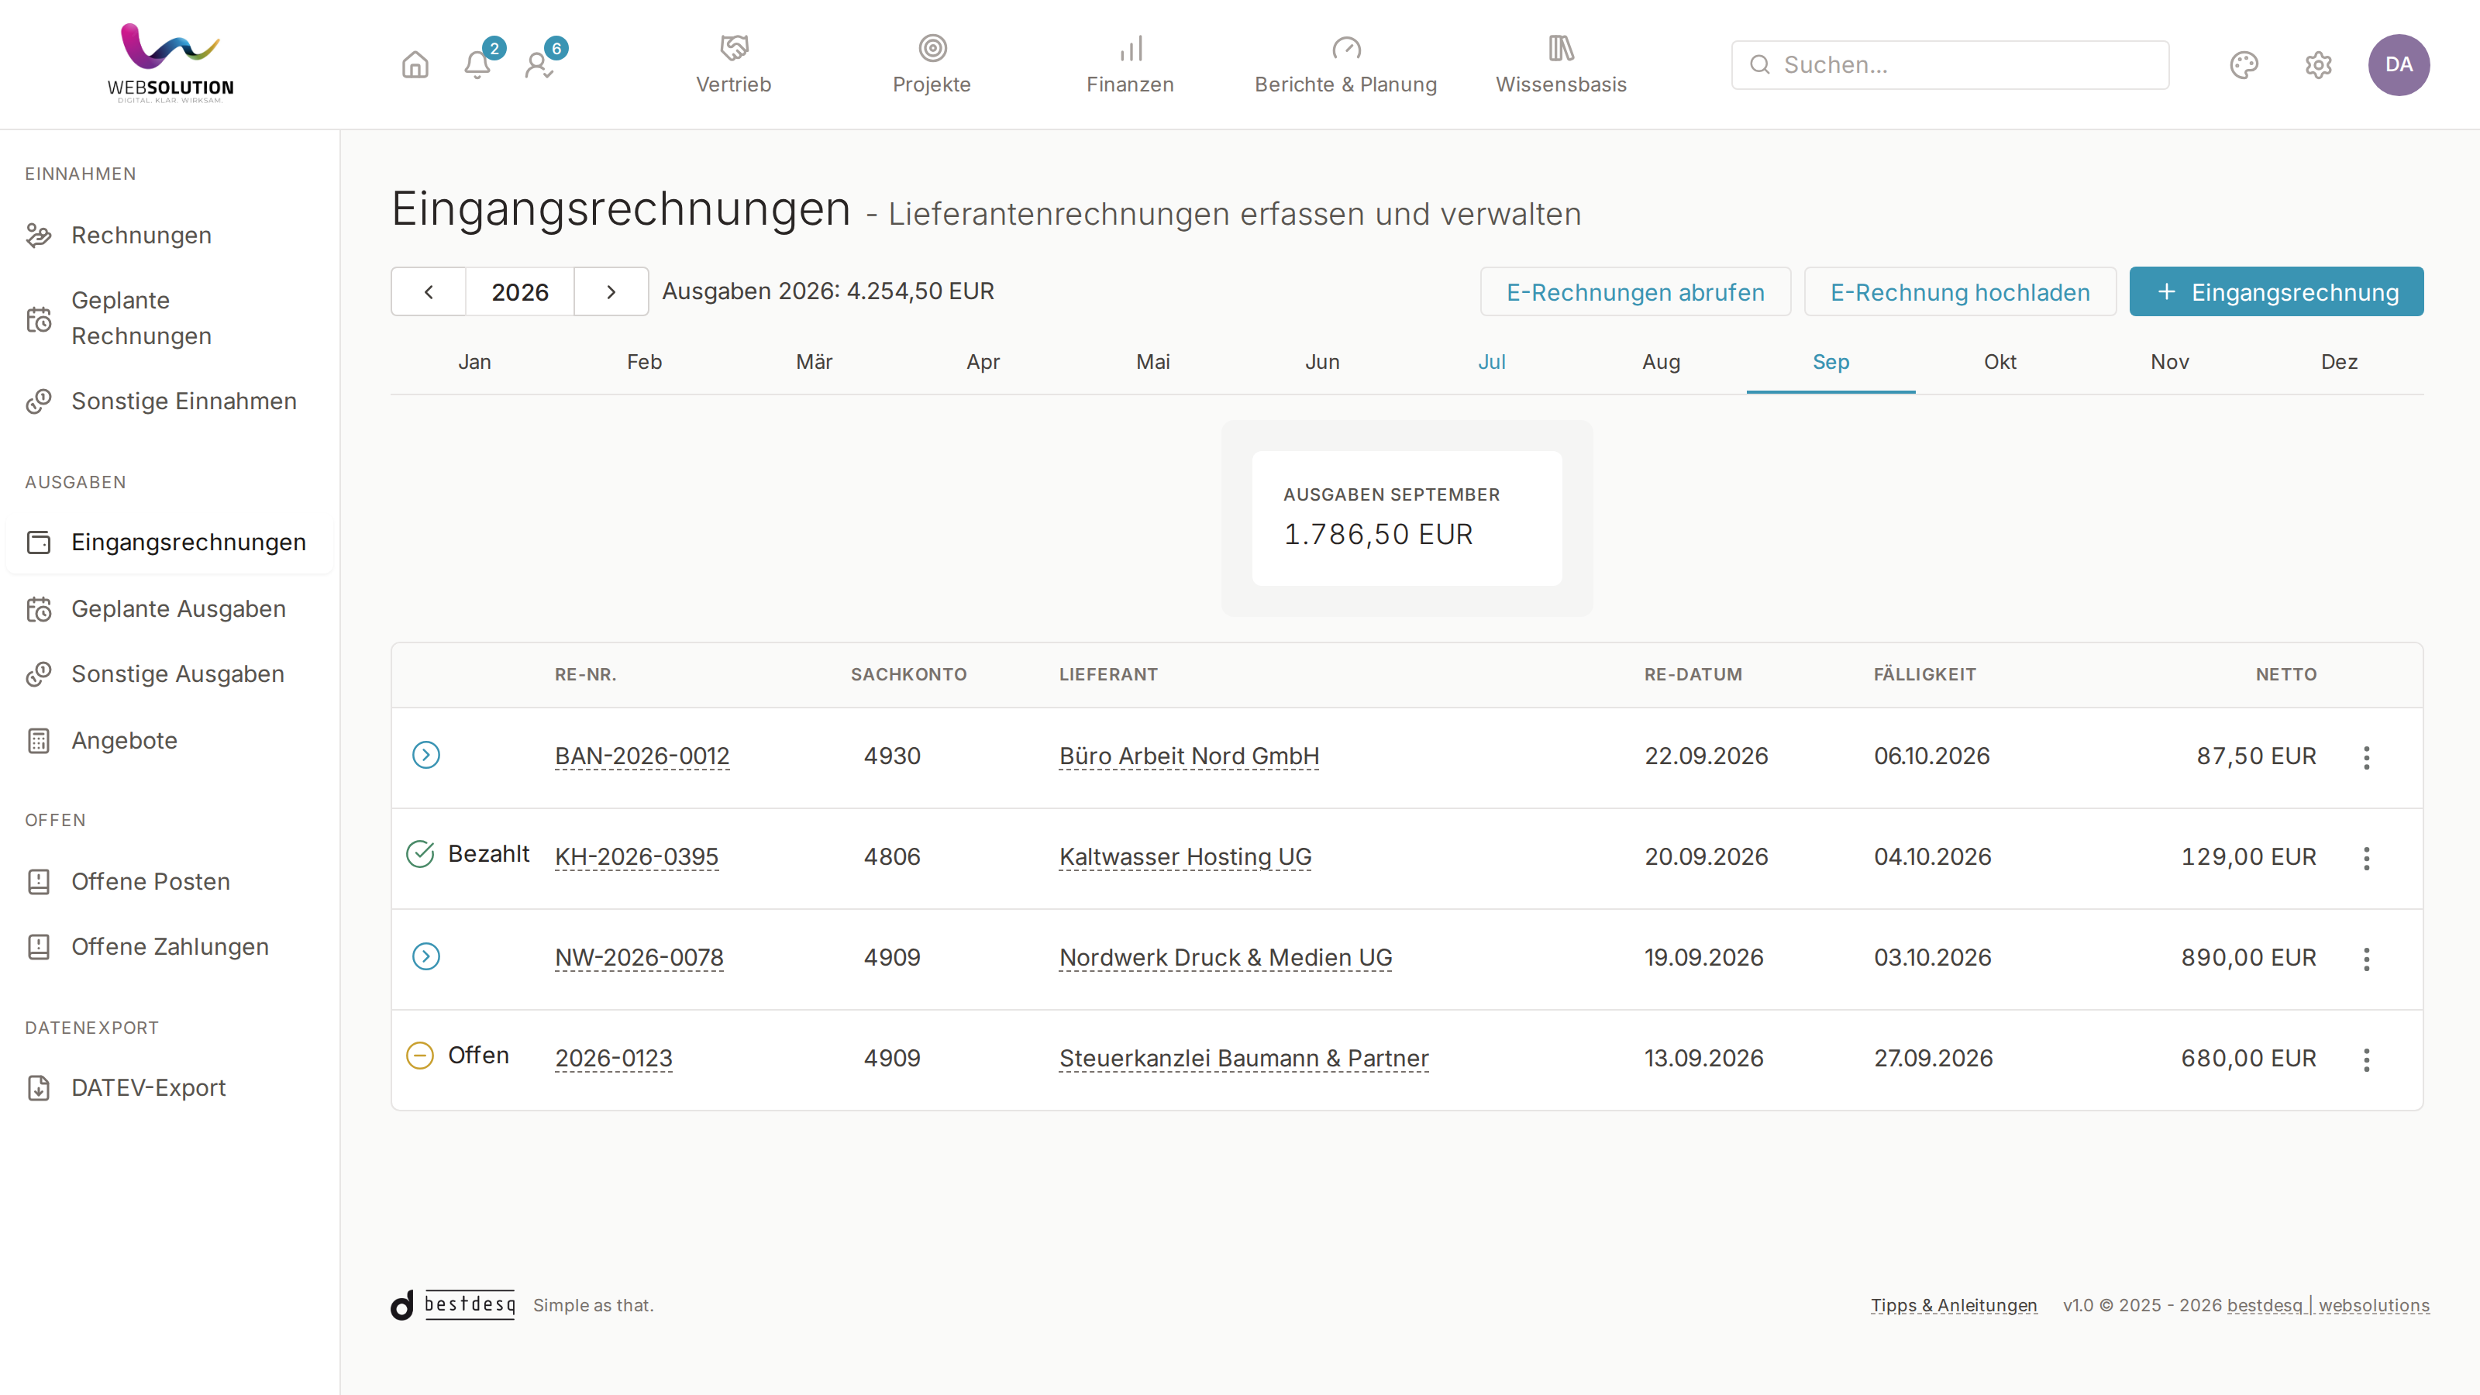
Task: Click E-Rechnung hochladen button
Action: click(1959, 291)
